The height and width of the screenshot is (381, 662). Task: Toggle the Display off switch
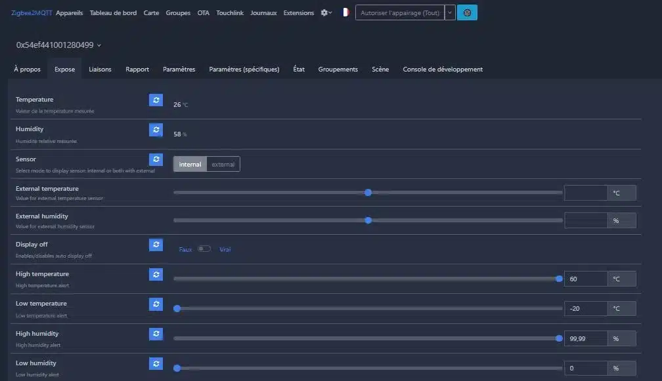pyautogui.click(x=204, y=249)
